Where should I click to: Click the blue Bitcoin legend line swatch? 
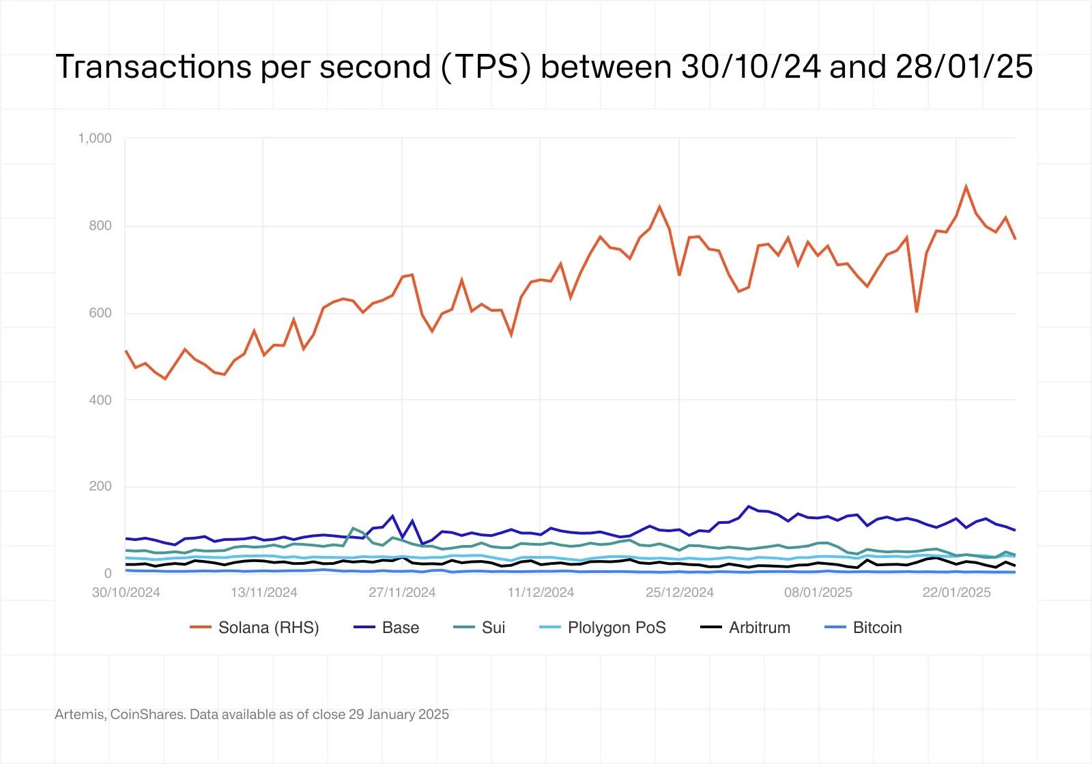coord(835,628)
